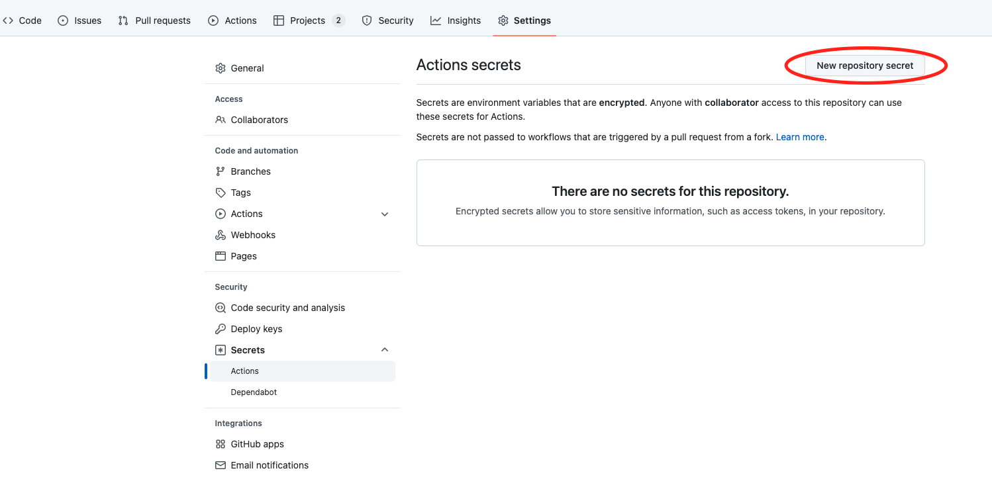The height and width of the screenshot is (491, 992).
Task: Select the Webhooks sidebar icon
Action: click(x=221, y=235)
